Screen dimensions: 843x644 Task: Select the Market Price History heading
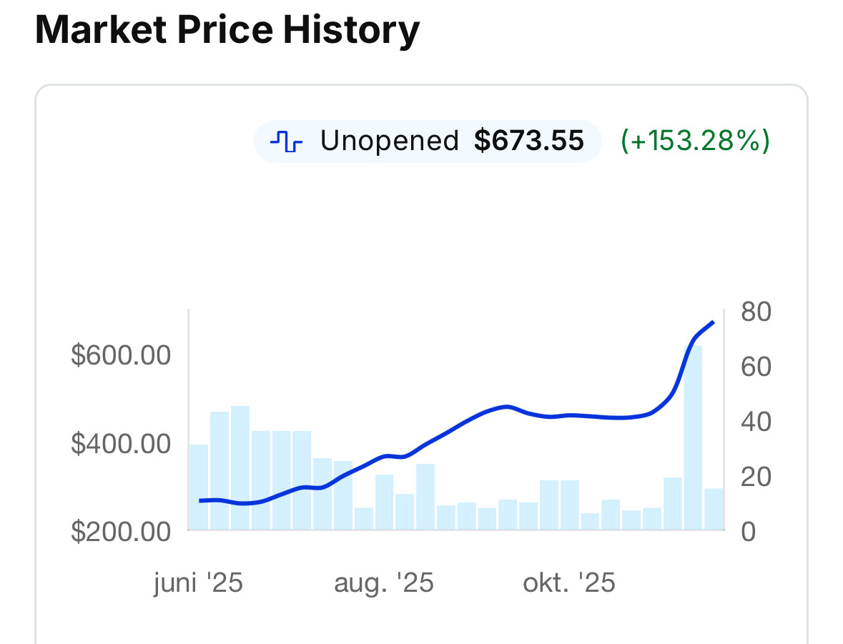click(227, 31)
